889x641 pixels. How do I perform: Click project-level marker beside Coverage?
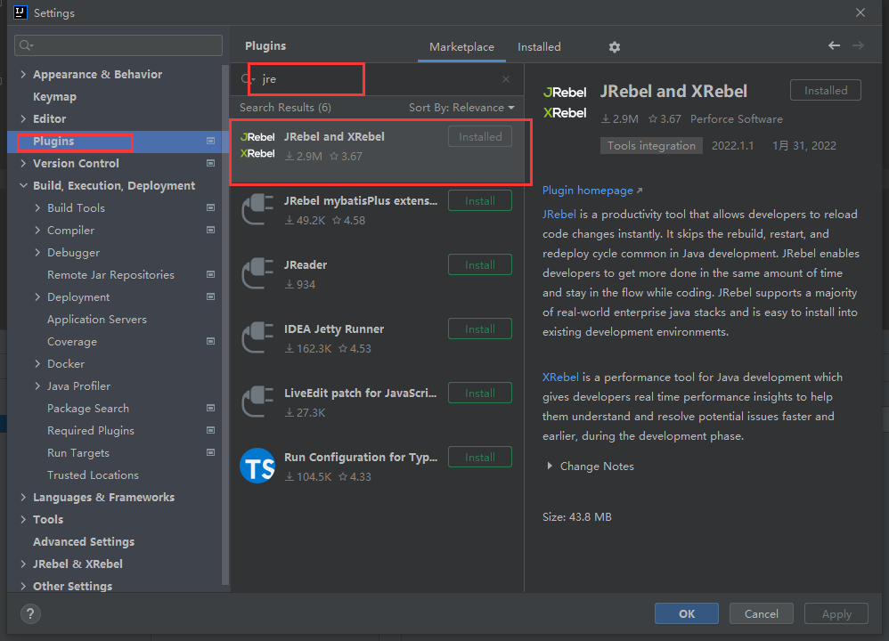pyautogui.click(x=210, y=341)
